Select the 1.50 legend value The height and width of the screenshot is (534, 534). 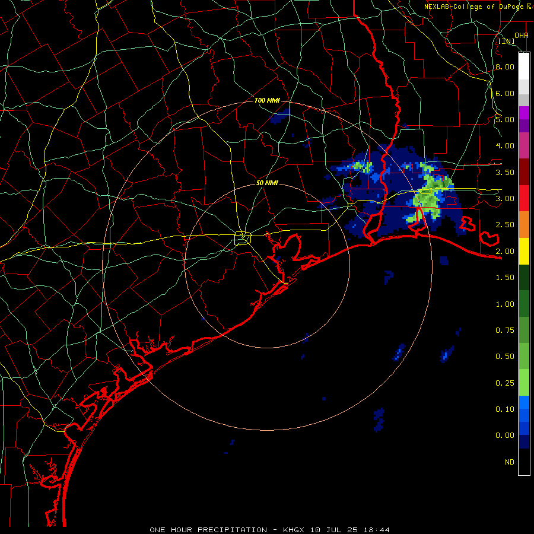(x=505, y=278)
